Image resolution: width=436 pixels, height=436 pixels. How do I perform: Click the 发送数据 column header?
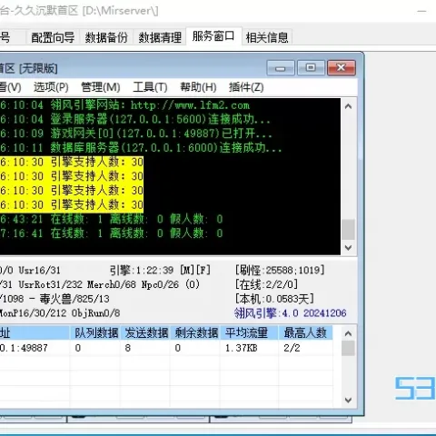click(146, 332)
